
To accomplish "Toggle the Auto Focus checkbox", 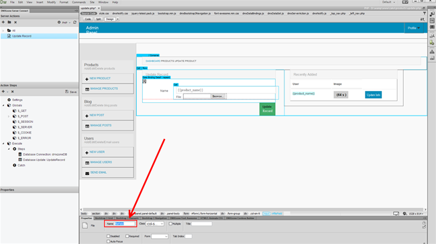I will coord(108,241).
